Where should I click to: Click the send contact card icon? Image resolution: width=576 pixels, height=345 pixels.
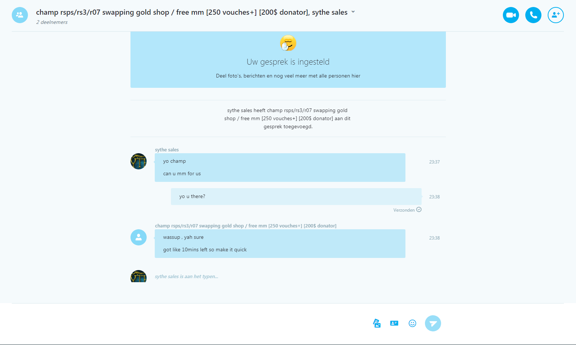tap(394, 323)
